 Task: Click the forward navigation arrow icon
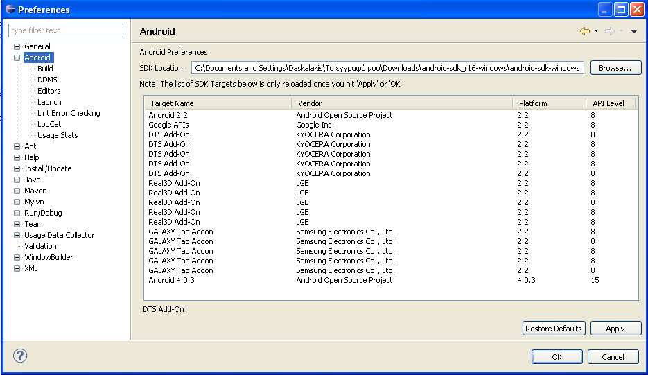[x=610, y=31]
